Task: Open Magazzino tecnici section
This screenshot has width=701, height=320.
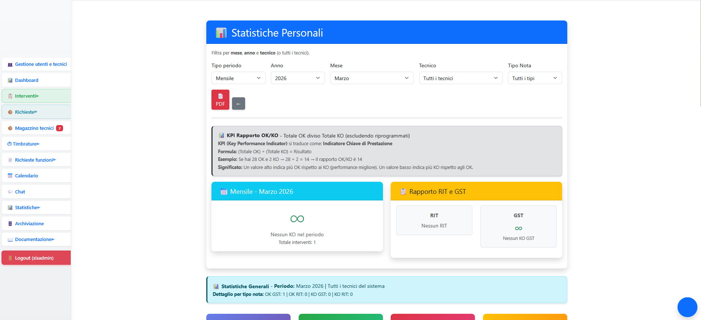Action: [36, 128]
